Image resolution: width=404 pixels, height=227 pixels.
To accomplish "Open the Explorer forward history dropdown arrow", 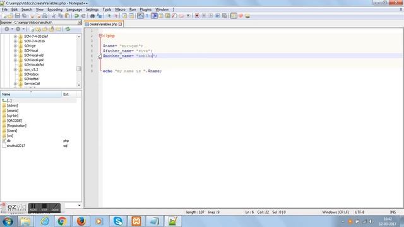I will coord(23,29).
